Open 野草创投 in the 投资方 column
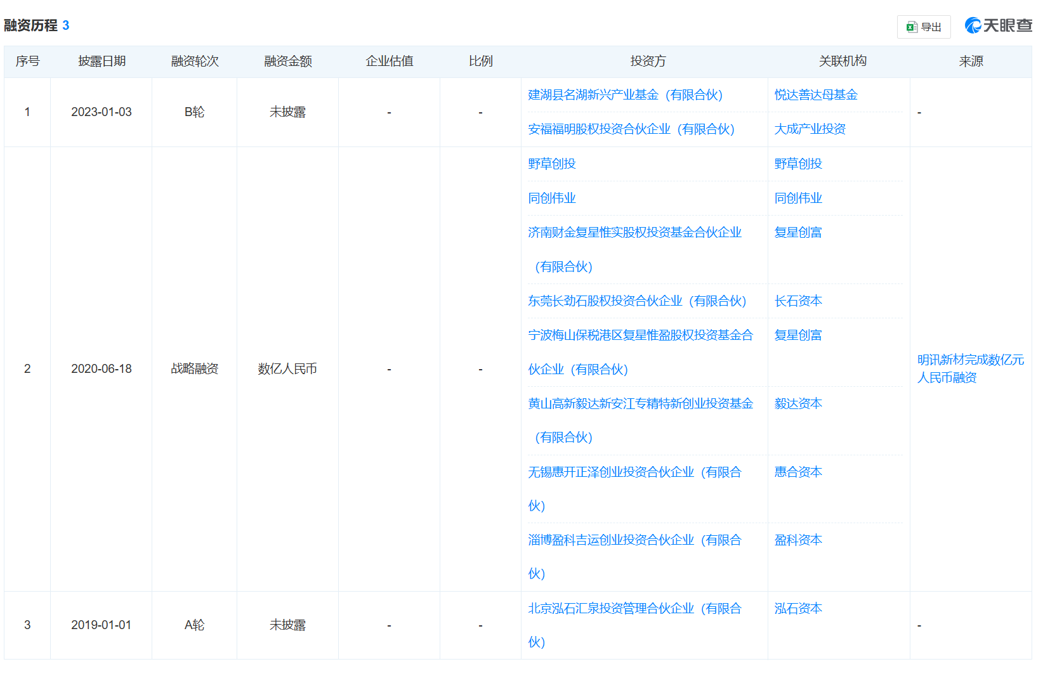Screen dimensions: 1043x683 click(552, 164)
